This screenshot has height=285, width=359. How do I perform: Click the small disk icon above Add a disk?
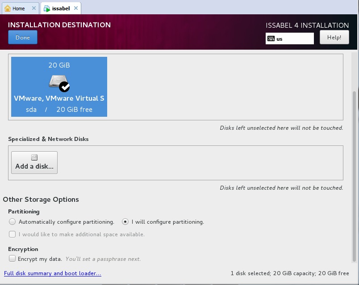point(34,157)
